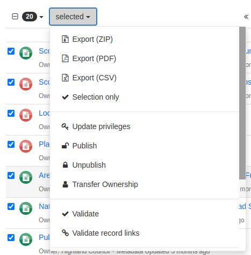Click the Export (PDF) document icon
The width and height of the screenshot is (251, 255).
pyautogui.click(x=65, y=58)
